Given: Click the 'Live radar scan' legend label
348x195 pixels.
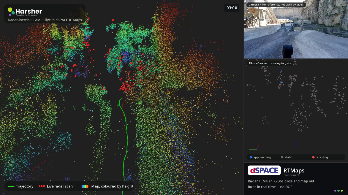Looking at the screenshot, I should tap(60, 186).
